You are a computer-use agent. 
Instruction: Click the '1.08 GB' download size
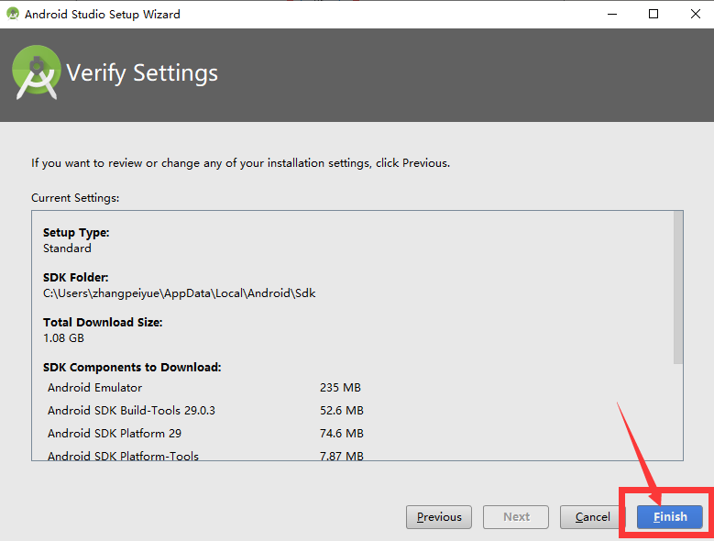pyautogui.click(x=63, y=338)
